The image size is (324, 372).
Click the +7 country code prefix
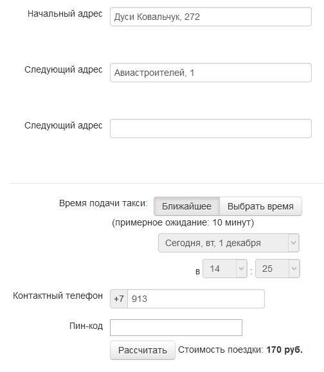pyautogui.click(x=119, y=299)
